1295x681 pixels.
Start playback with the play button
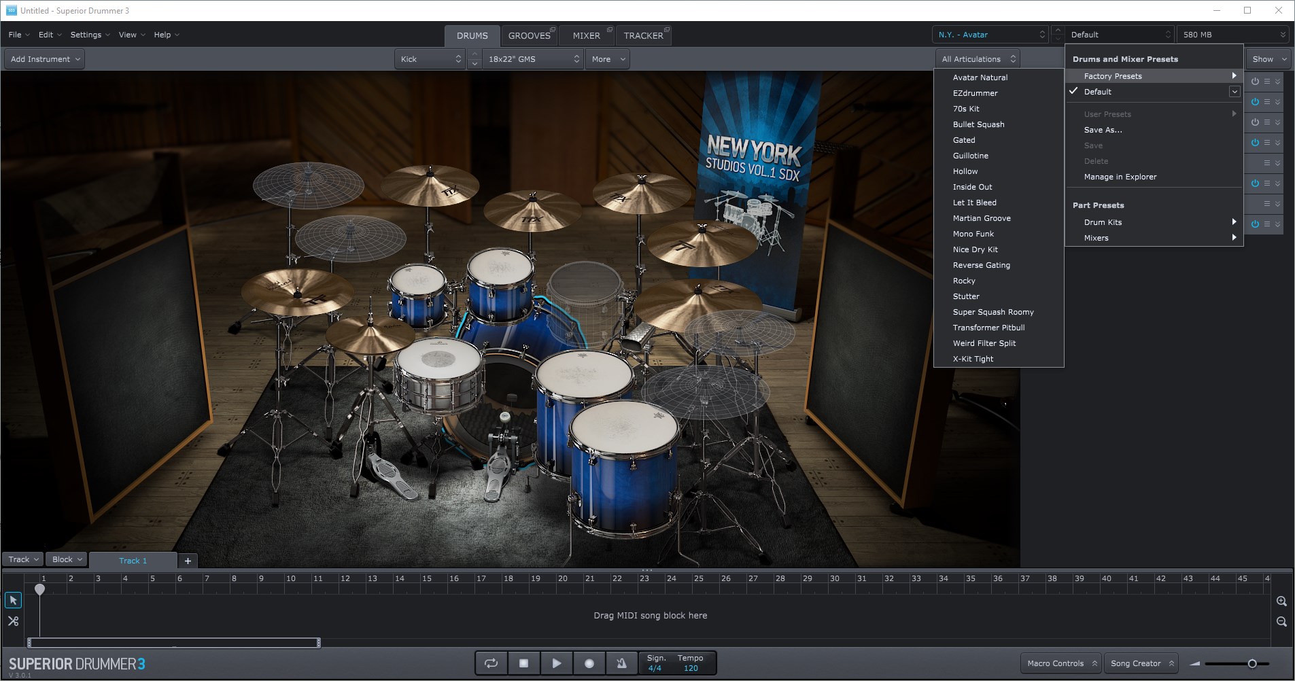[x=556, y=663]
